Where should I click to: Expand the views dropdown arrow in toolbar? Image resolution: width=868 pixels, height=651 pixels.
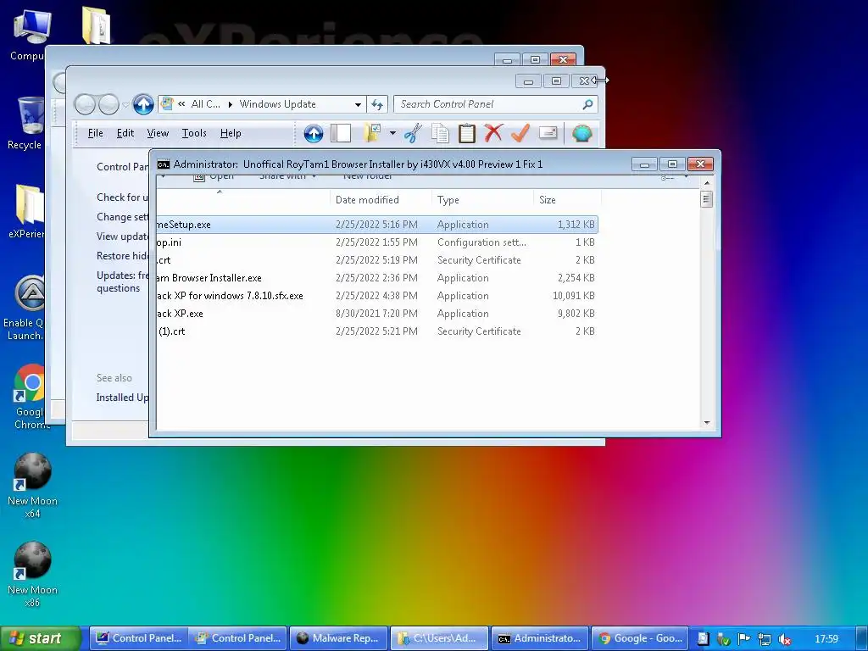tap(392, 133)
